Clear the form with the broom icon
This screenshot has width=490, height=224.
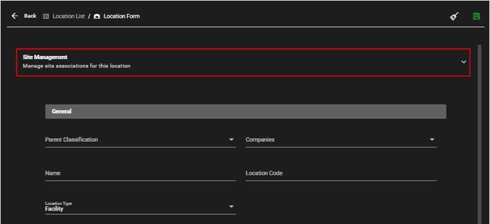pyautogui.click(x=454, y=16)
